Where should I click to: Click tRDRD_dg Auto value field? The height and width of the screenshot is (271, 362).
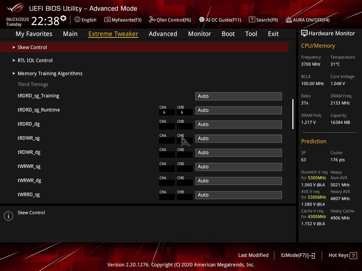tap(239, 125)
